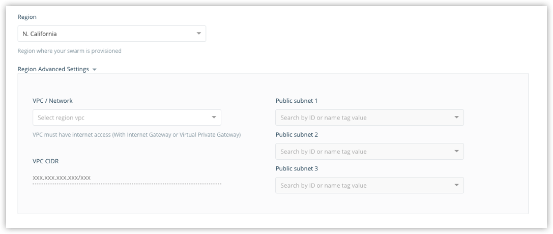Click the Public subnet 1 arrow icon
Viewport: 553px width, 234px height.
coord(456,118)
